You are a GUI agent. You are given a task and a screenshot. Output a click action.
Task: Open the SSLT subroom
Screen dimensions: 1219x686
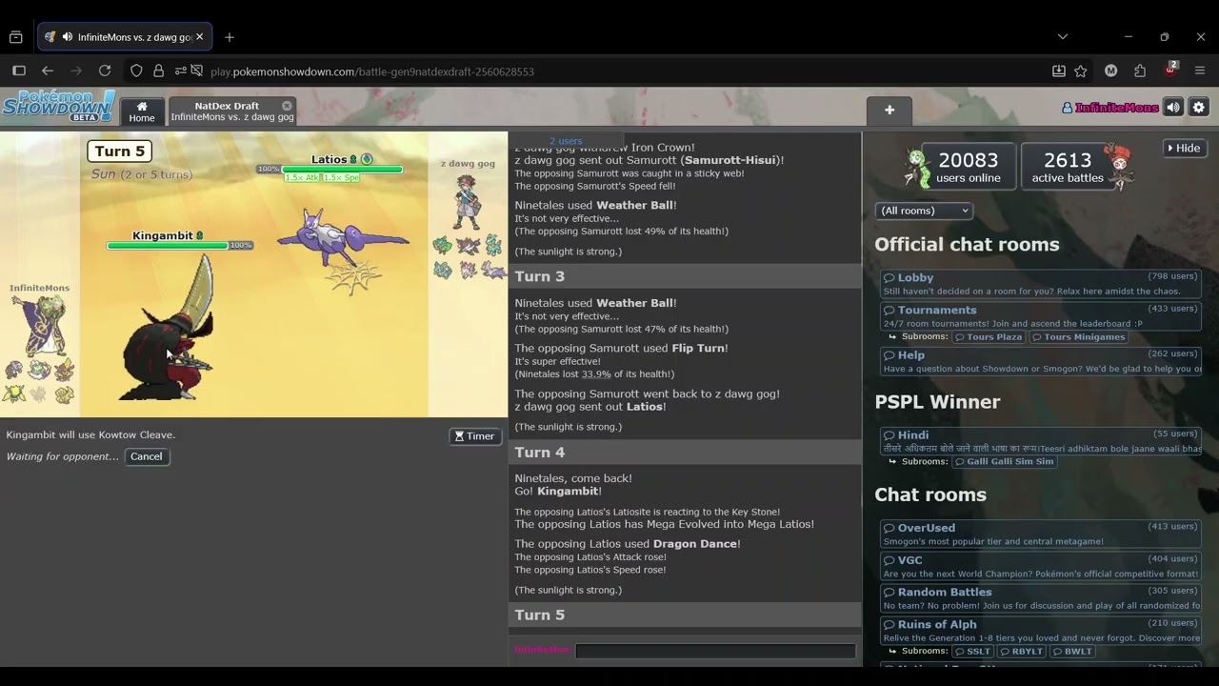(972, 652)
